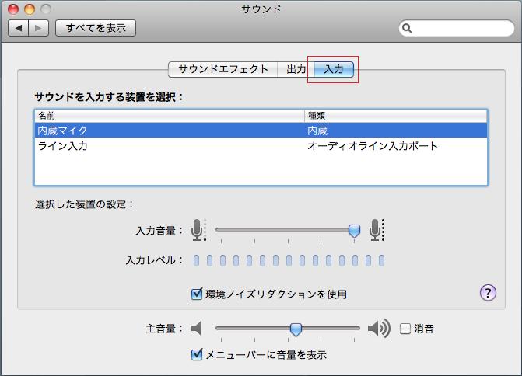Click the loud speaker icon beside 主音量

(x=379, y=329)
